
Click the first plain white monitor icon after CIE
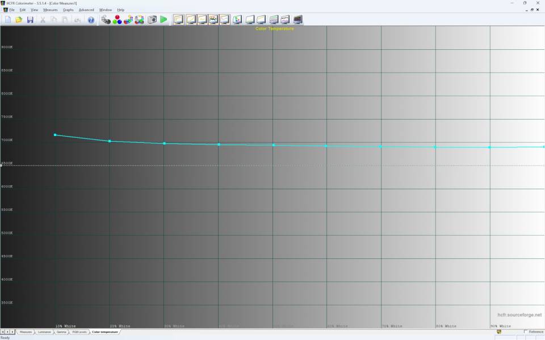pyautogui.click(x=250, y=19)
